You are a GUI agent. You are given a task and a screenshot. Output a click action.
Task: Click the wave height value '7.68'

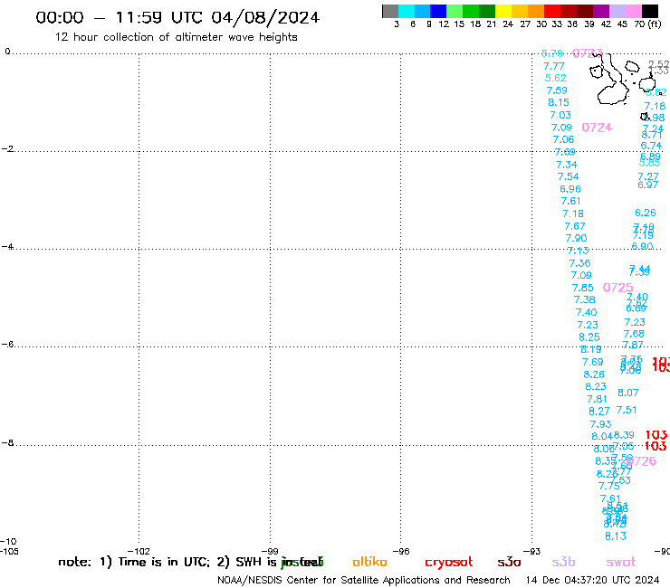[634, 334]
